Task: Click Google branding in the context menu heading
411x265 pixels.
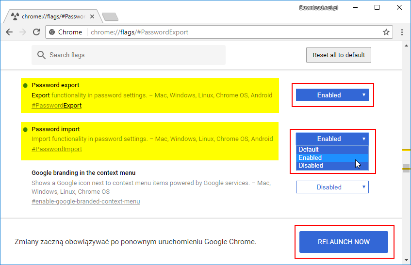Action: click(83, 173)
